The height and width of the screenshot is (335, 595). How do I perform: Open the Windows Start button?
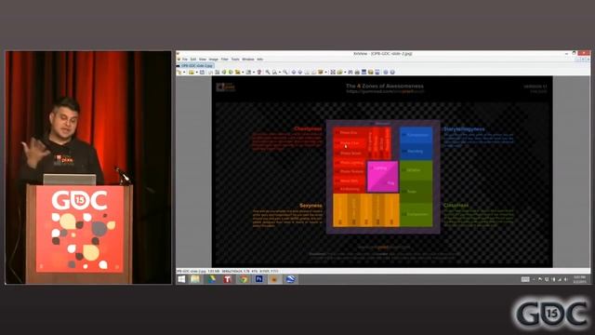pos(181,279)
